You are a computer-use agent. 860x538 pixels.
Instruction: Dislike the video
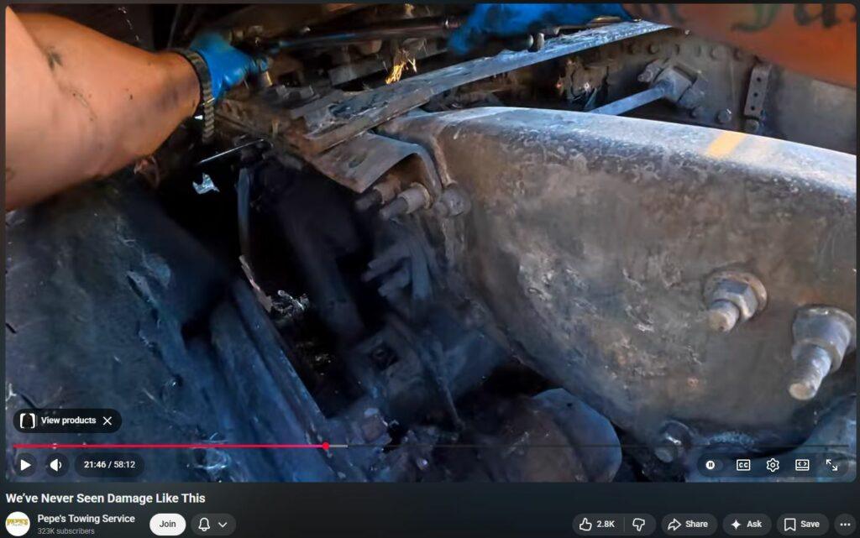[x=639, y=524]
